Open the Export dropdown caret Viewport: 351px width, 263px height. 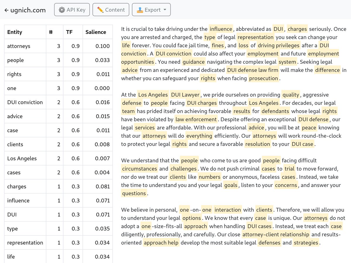coord(165,10)
